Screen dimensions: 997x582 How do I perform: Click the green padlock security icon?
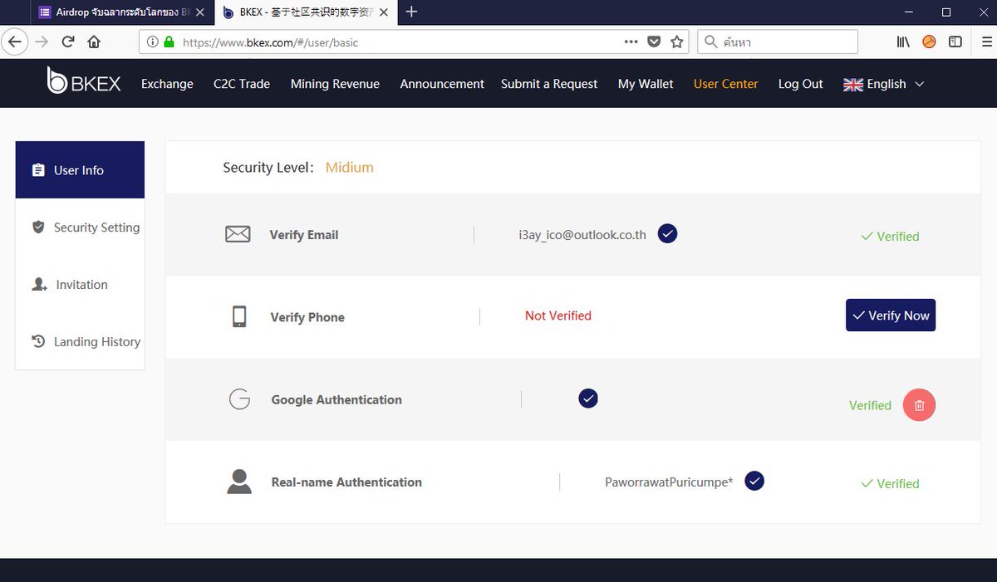(x=169, y=42)
